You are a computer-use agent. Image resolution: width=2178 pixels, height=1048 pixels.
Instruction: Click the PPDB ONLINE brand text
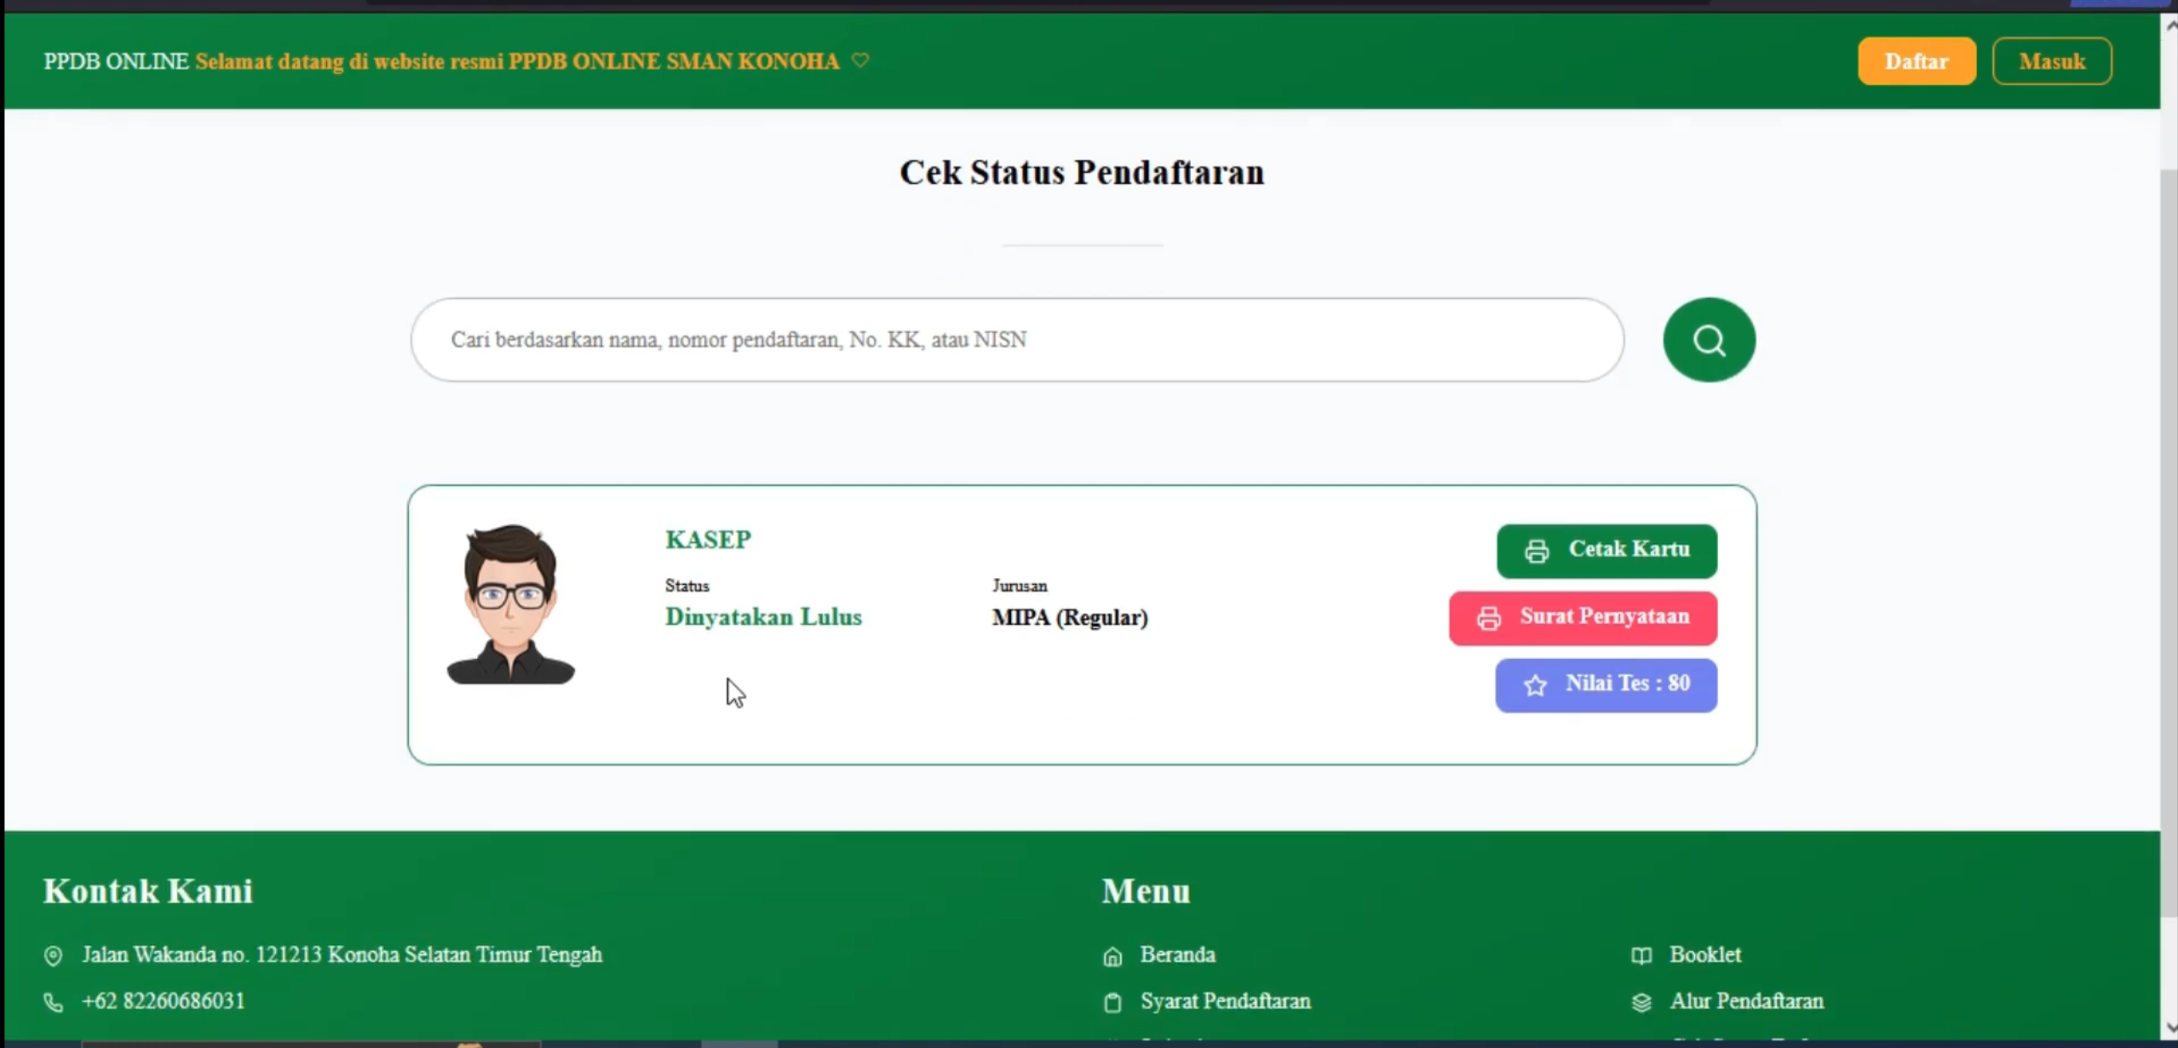click(x=116, y=61)
